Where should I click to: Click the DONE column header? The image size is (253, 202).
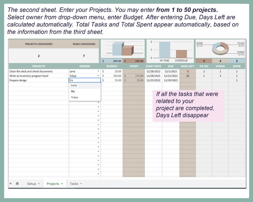(237, 66)
